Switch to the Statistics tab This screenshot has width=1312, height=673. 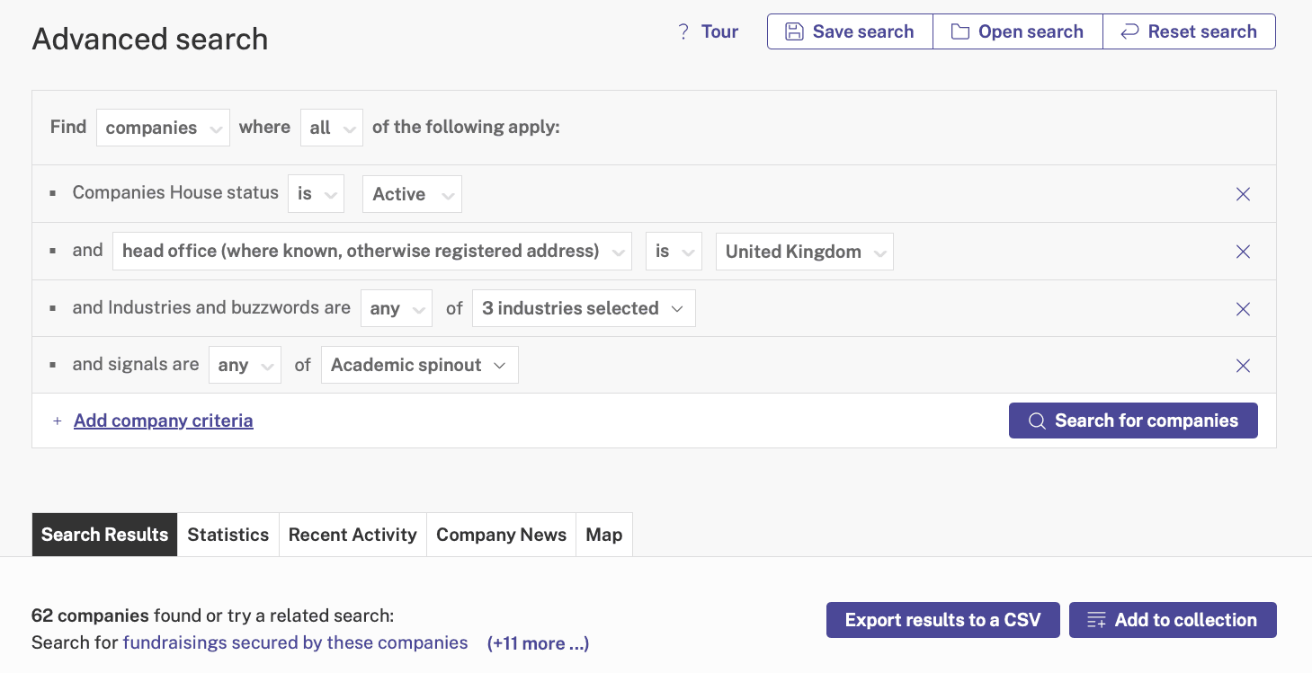tap(228, 535)
